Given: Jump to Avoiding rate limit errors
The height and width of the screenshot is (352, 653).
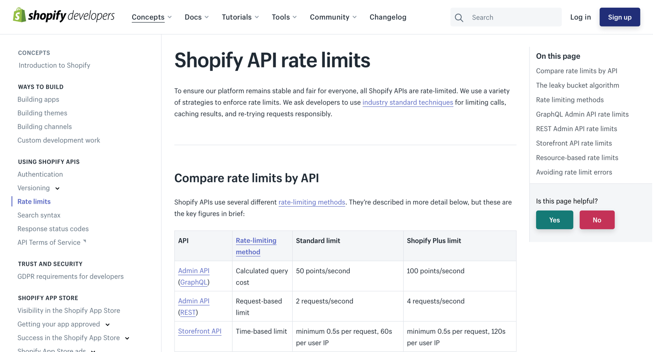Looking at the screenshot, I should 574,172.
